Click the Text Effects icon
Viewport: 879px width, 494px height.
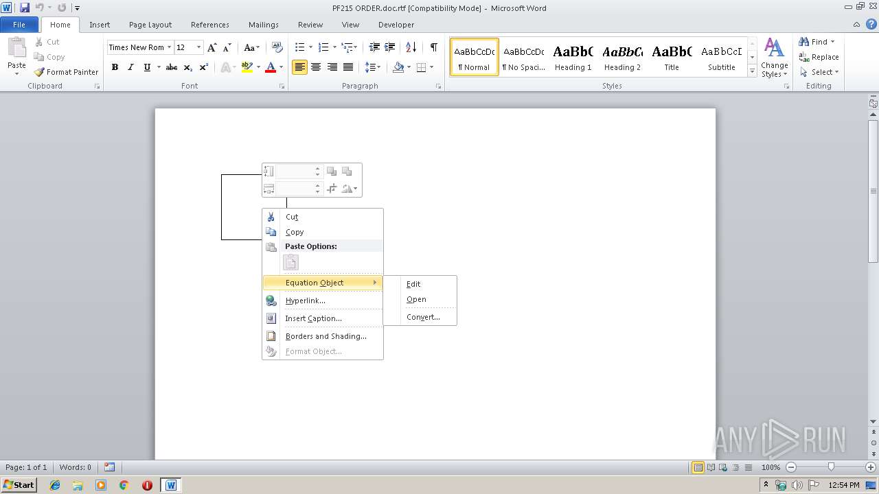[226, 67]
